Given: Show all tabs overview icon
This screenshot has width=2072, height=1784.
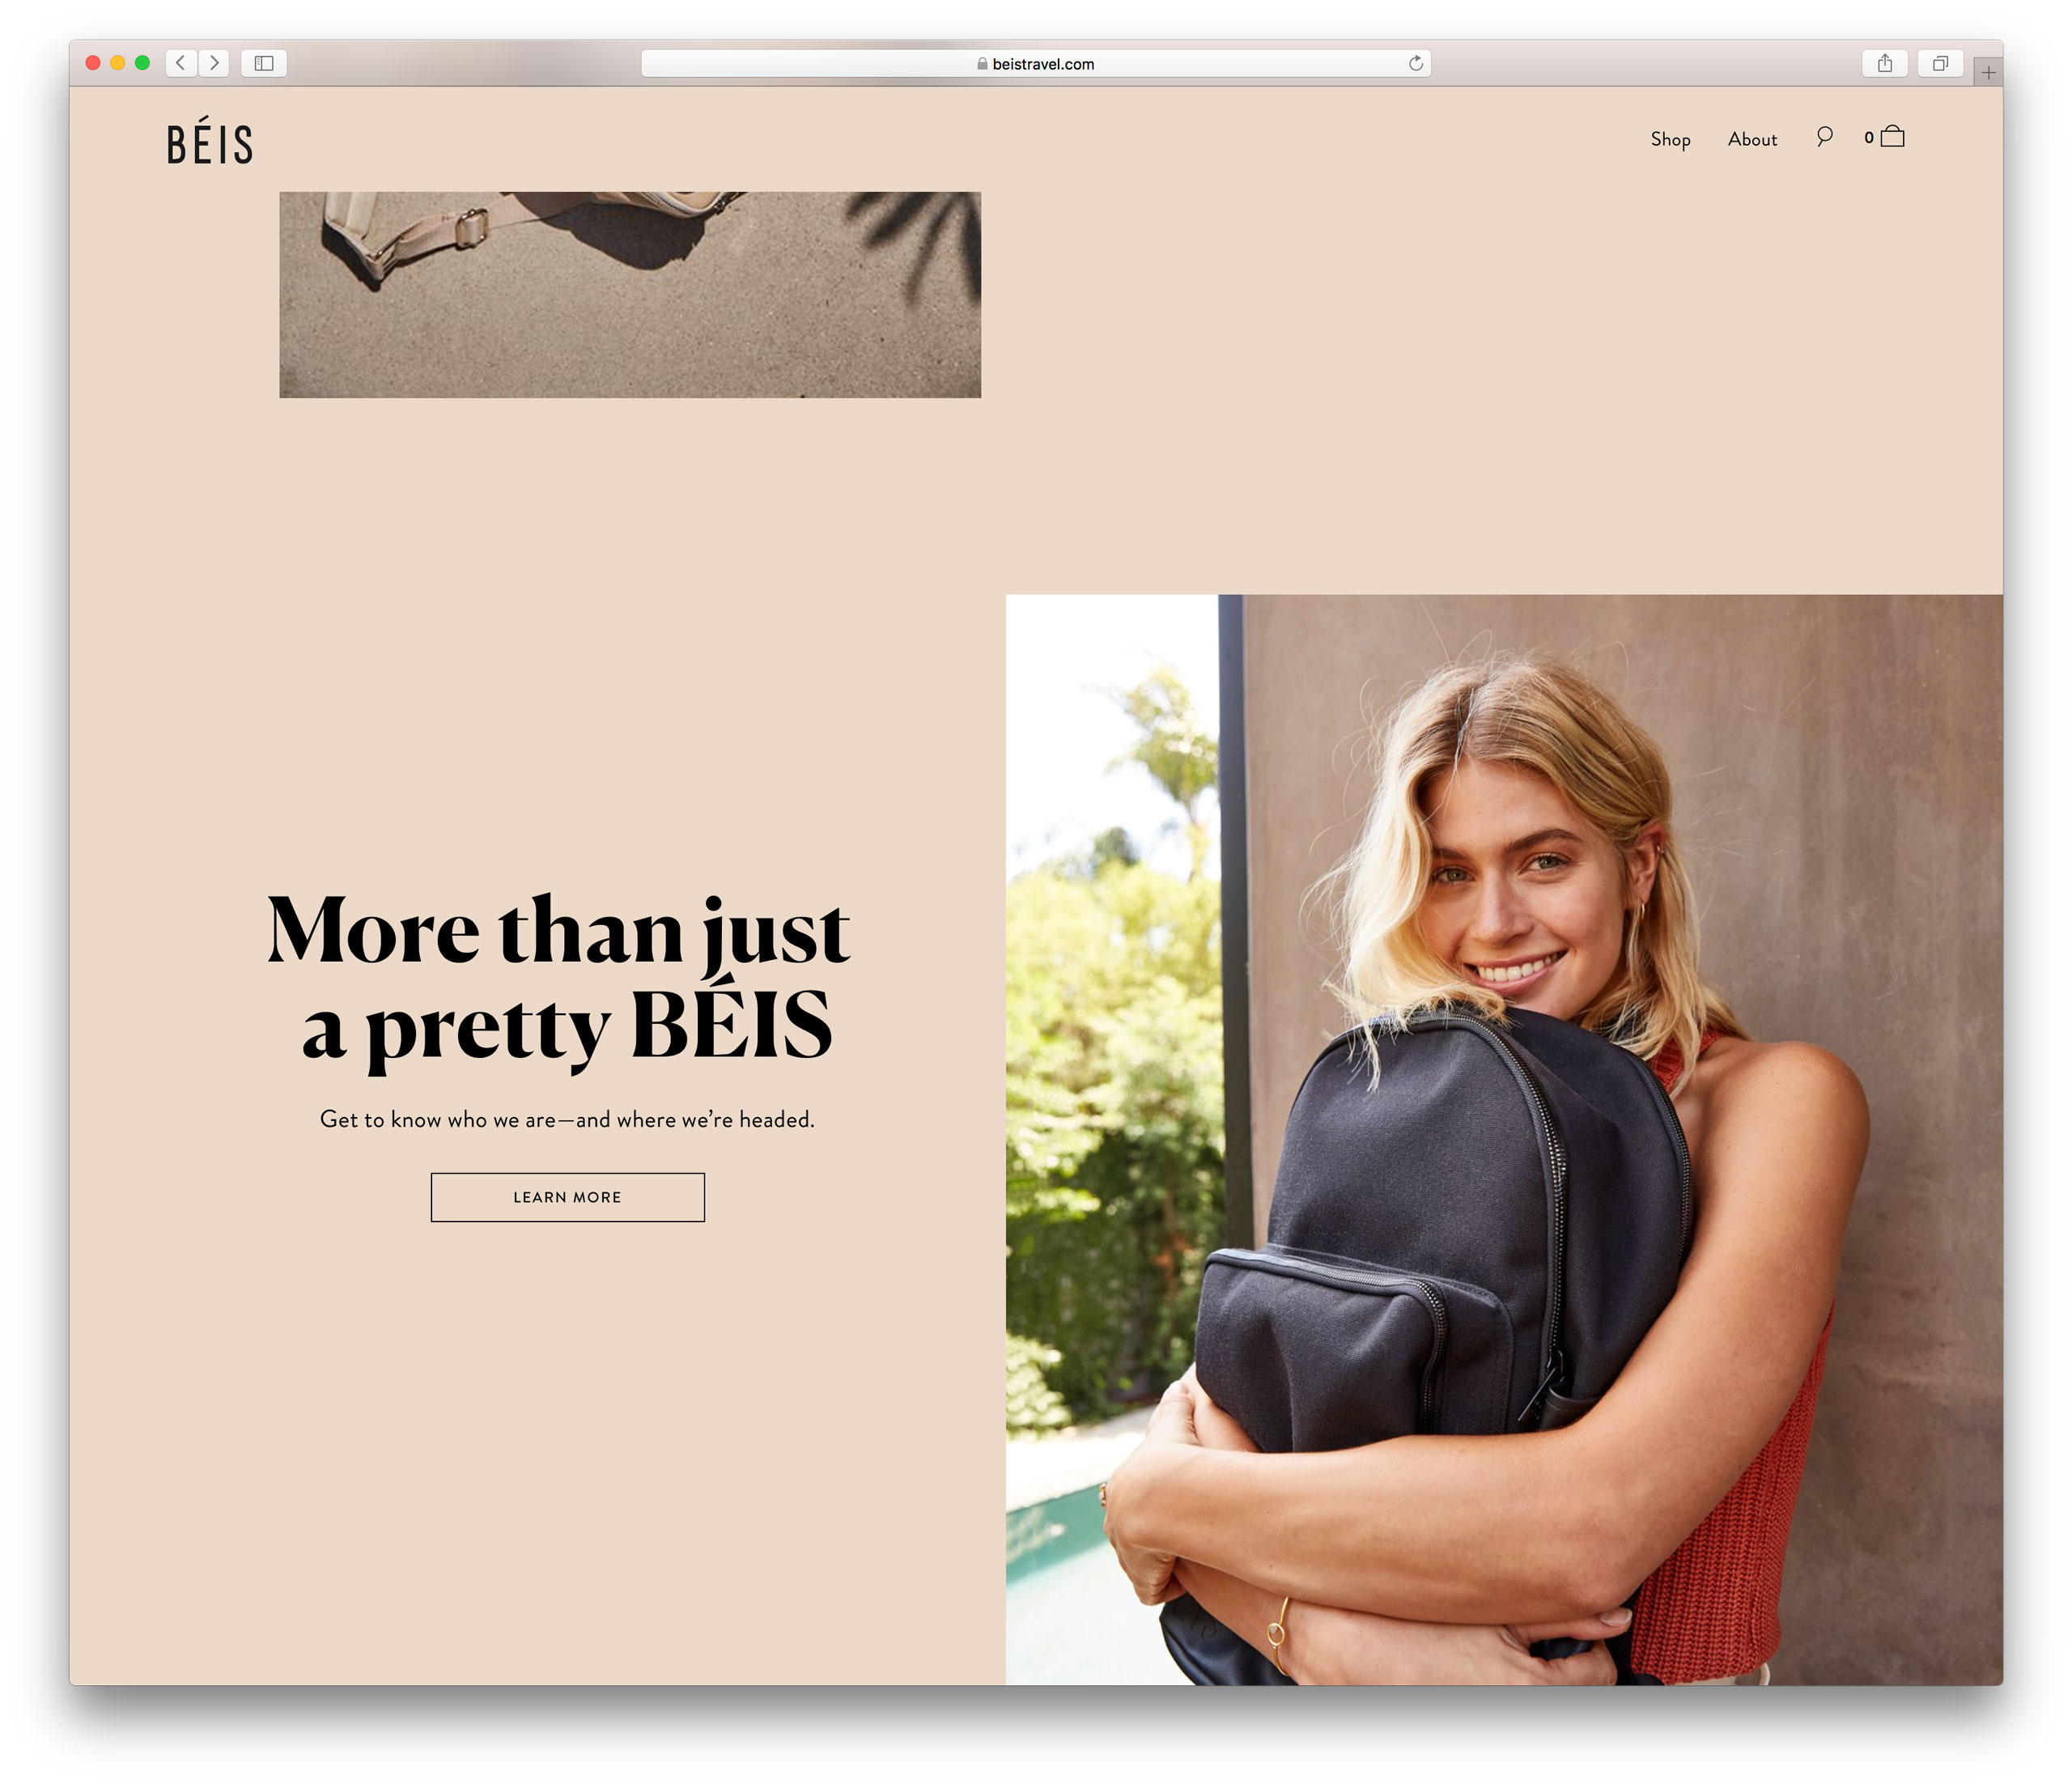Looking at the screenshot, I should (1940, 63).
